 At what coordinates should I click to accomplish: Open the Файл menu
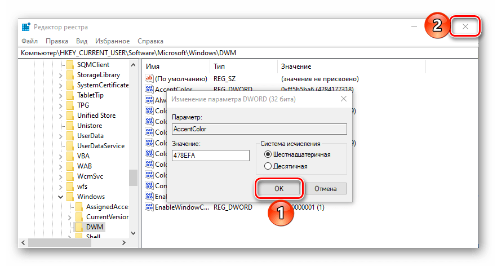29,41
